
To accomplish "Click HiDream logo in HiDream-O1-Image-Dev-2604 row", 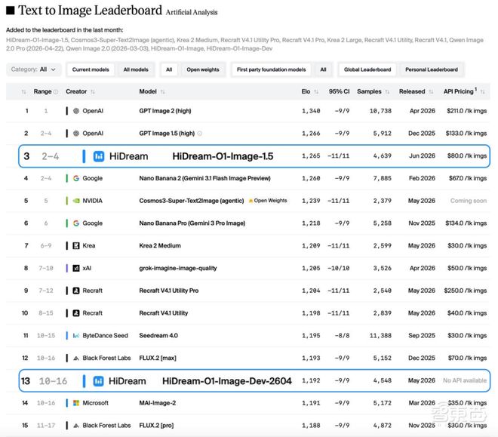I will [98, 381].
